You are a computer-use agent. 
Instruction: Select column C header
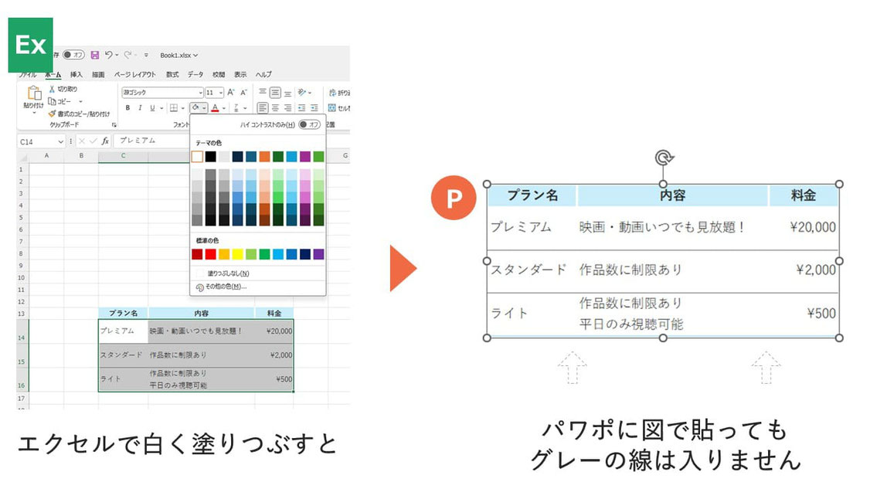coord(123,156)
